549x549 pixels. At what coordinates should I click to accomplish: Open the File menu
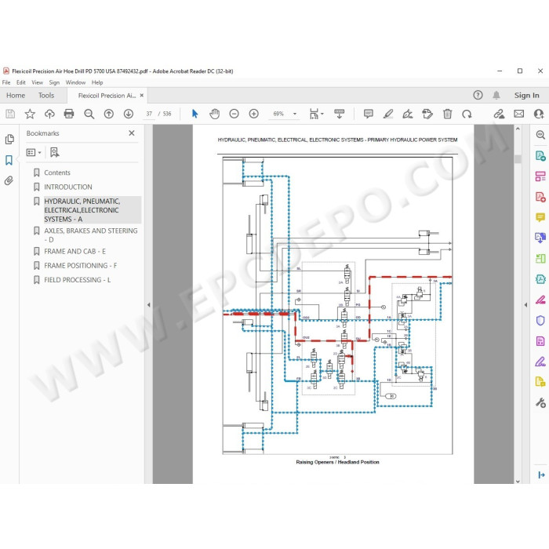click(x=6, y=82)
